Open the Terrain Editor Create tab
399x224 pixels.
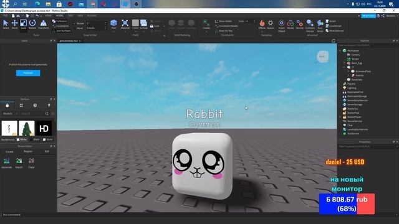coord(9,152)
